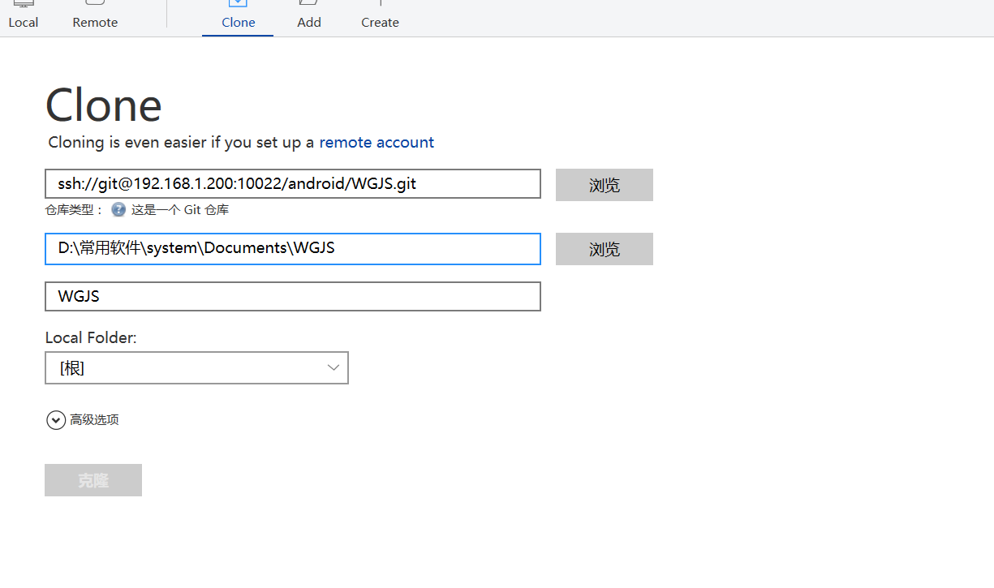Image resolution: width=994 pixels, height=588 pixels.
Task: Switch to the Local repositories tab
Action: tap(24, 15)
